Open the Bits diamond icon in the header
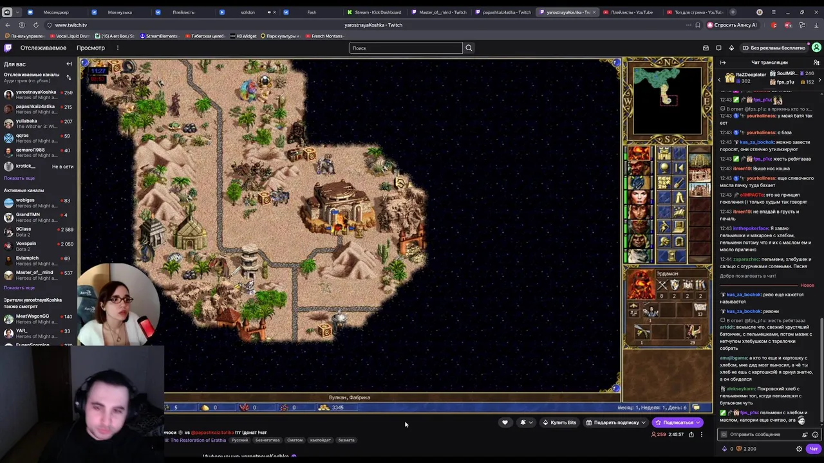The height and width of the screenshot is (463, 824). (731, 48)
